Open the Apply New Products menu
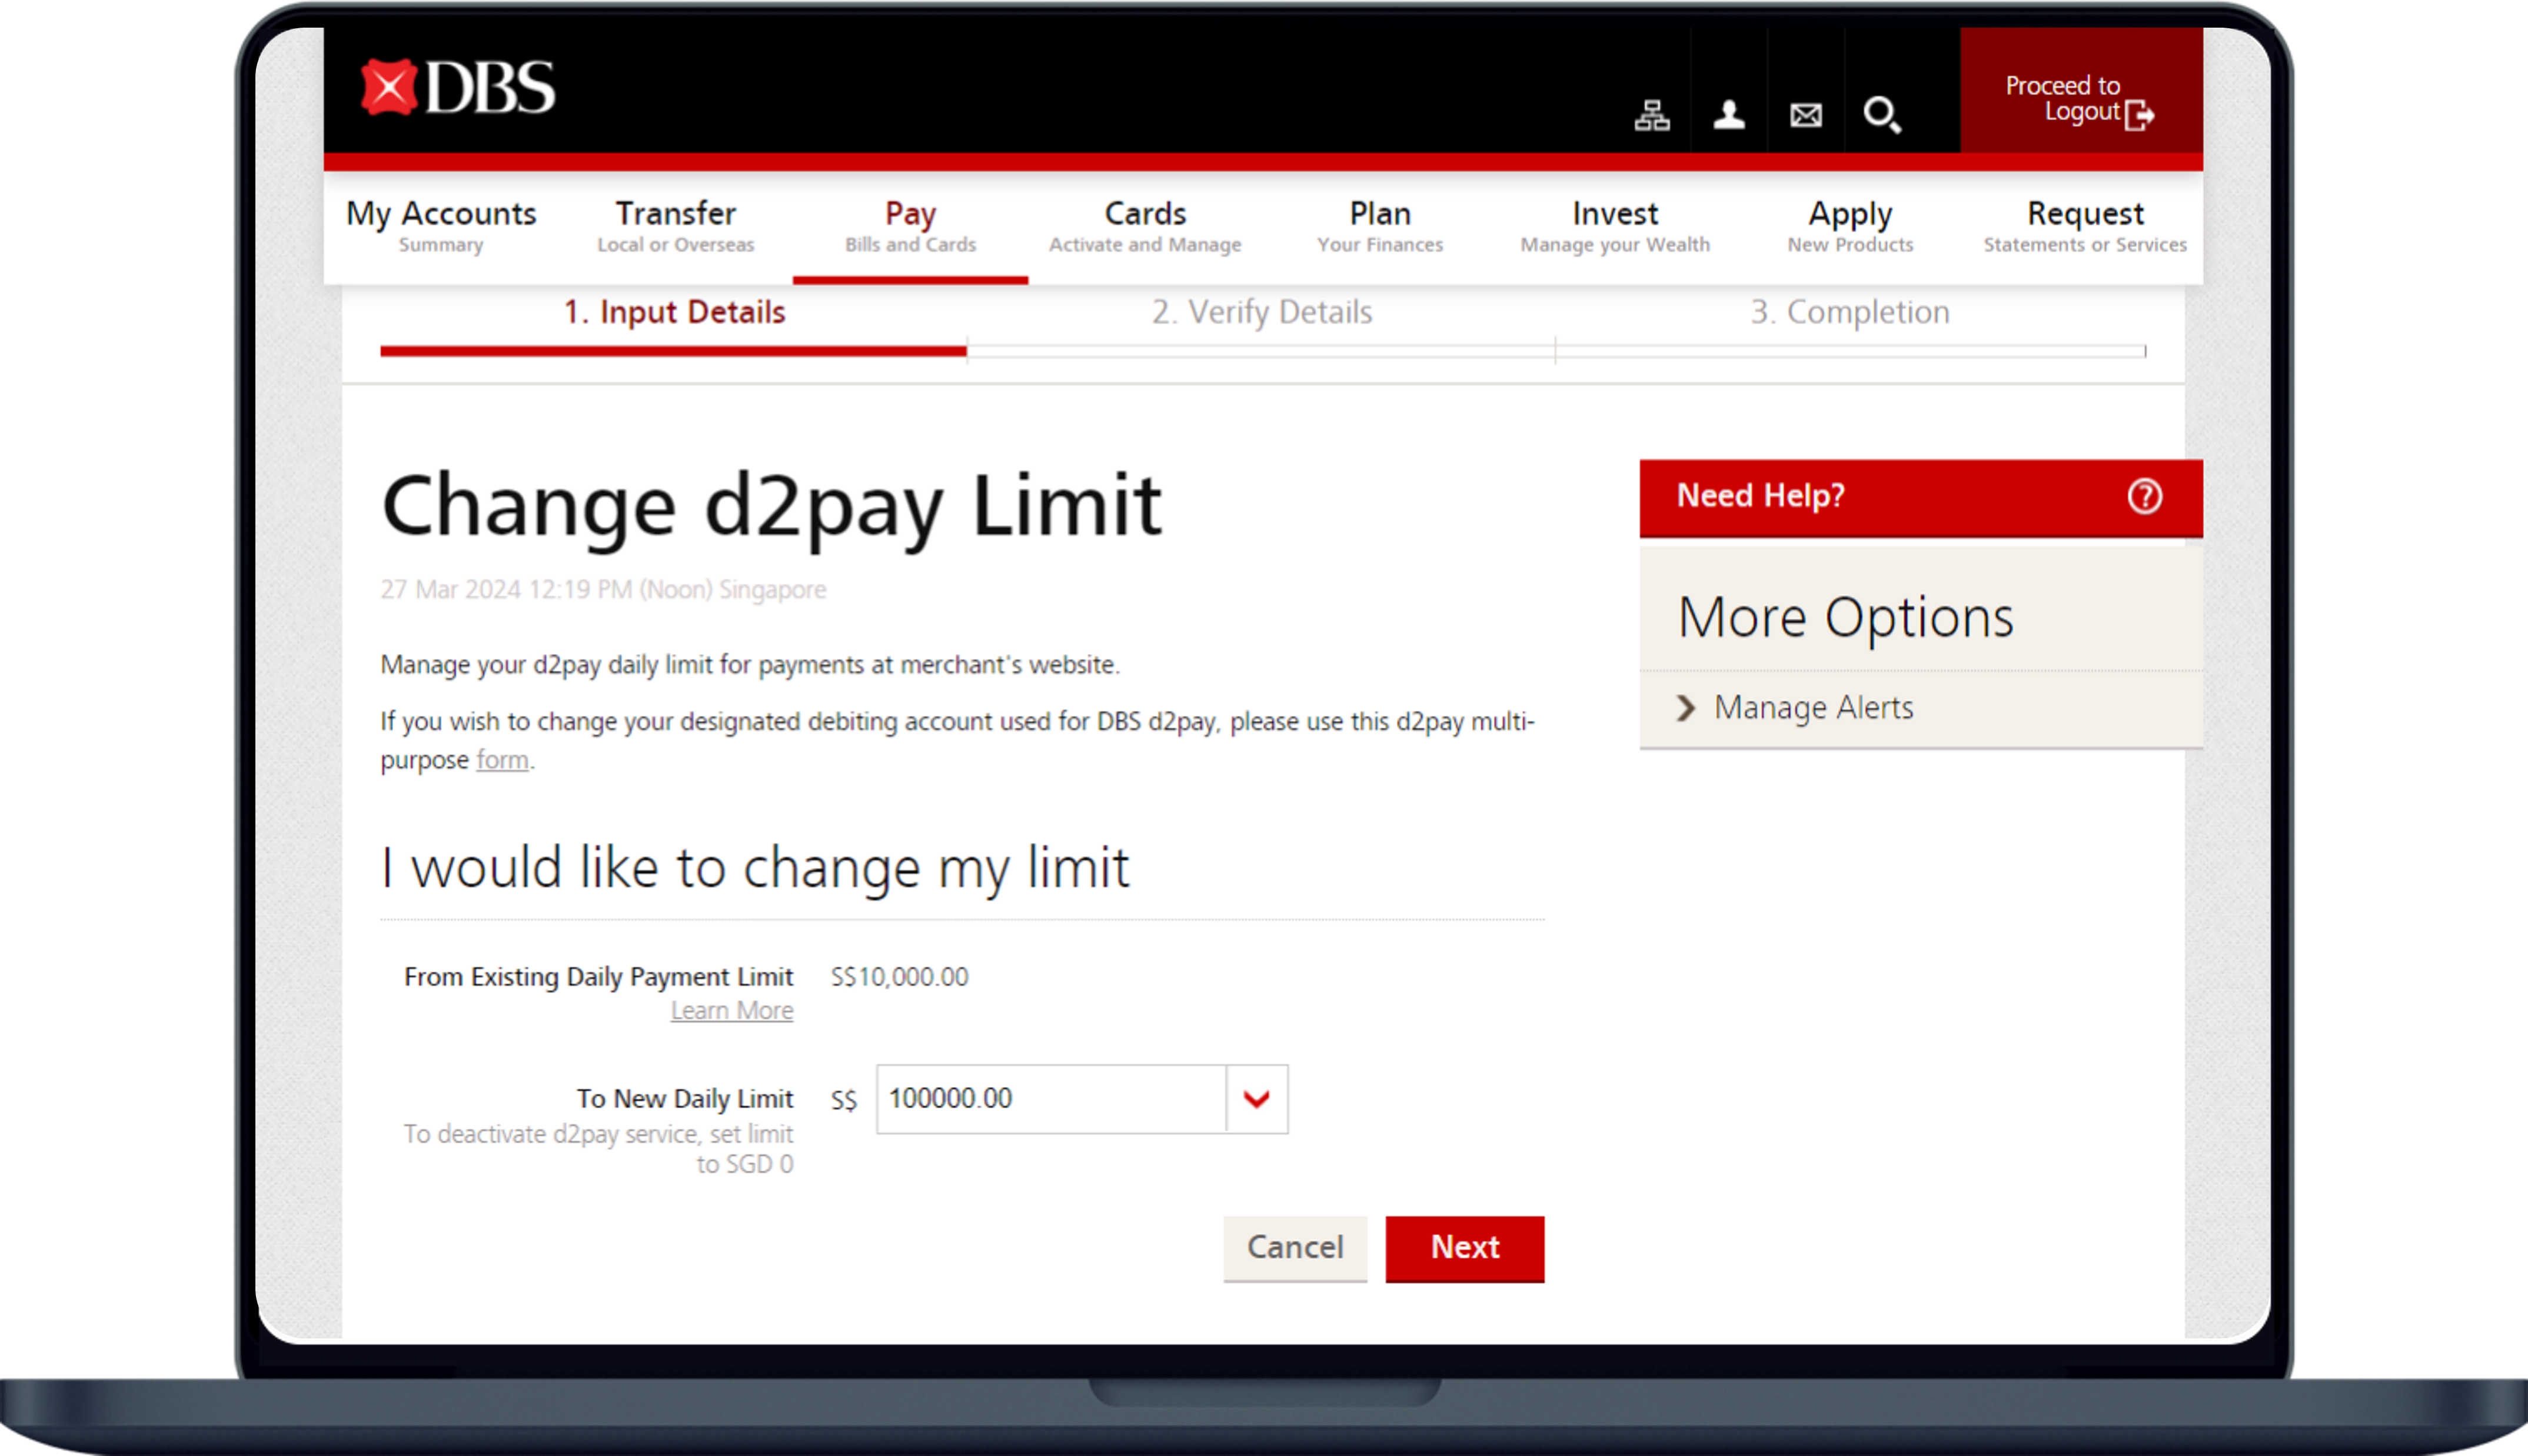This screenshot has width=2528, height=1456. pos(1850,227)
